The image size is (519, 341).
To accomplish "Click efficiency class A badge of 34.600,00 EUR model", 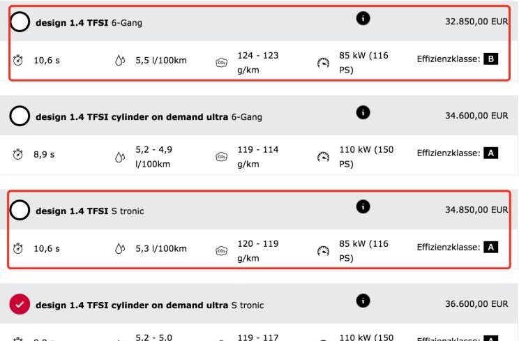I will point(491,153).
